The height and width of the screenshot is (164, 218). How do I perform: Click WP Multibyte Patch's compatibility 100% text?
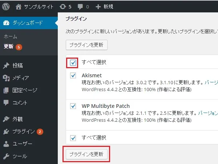(137, 120)
